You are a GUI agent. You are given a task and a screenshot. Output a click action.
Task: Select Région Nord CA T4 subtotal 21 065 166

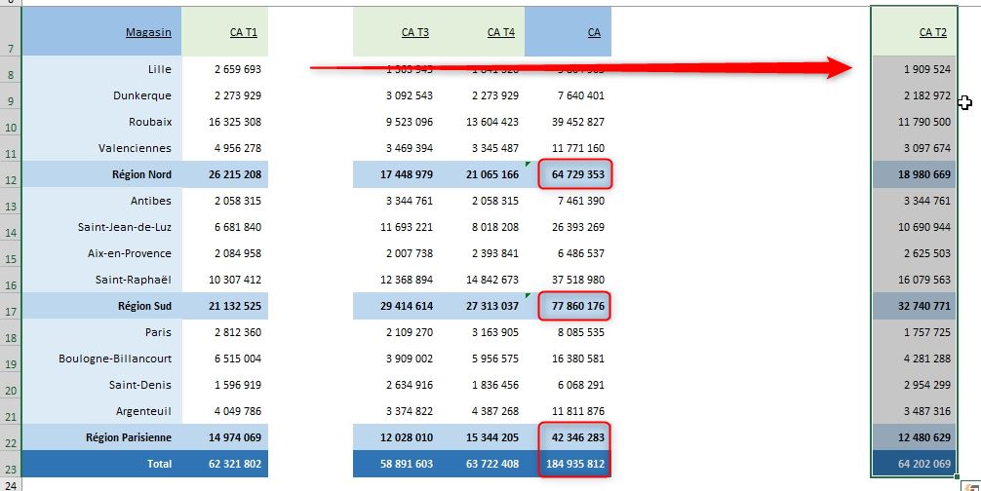point(482,174)
